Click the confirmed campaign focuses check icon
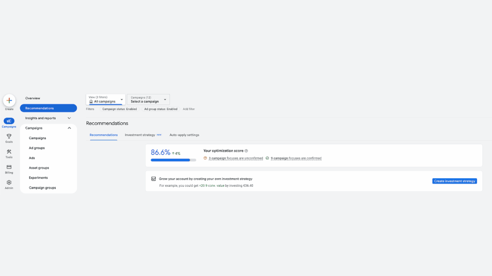Image resolution: width=492 pixels, height=276 pixels. pos(267,158)
